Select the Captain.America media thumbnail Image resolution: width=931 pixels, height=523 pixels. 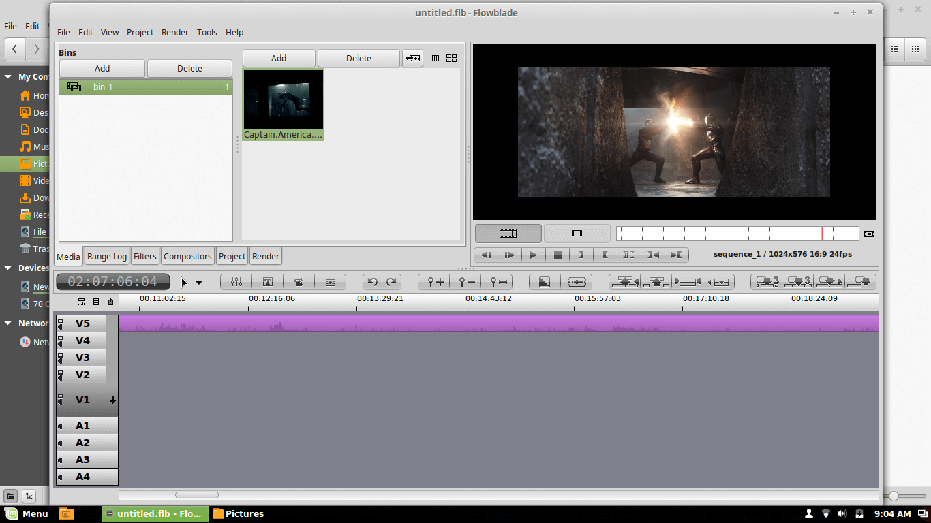pos(283,105)
